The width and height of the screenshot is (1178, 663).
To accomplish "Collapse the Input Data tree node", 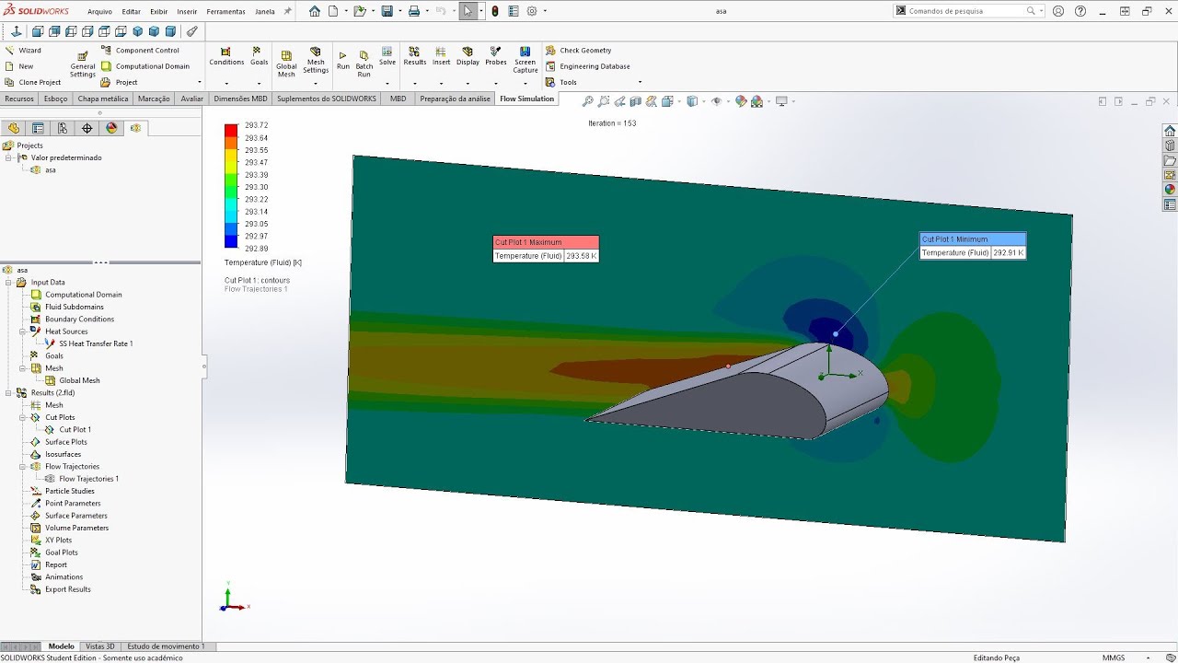I will tap(8, 283).
